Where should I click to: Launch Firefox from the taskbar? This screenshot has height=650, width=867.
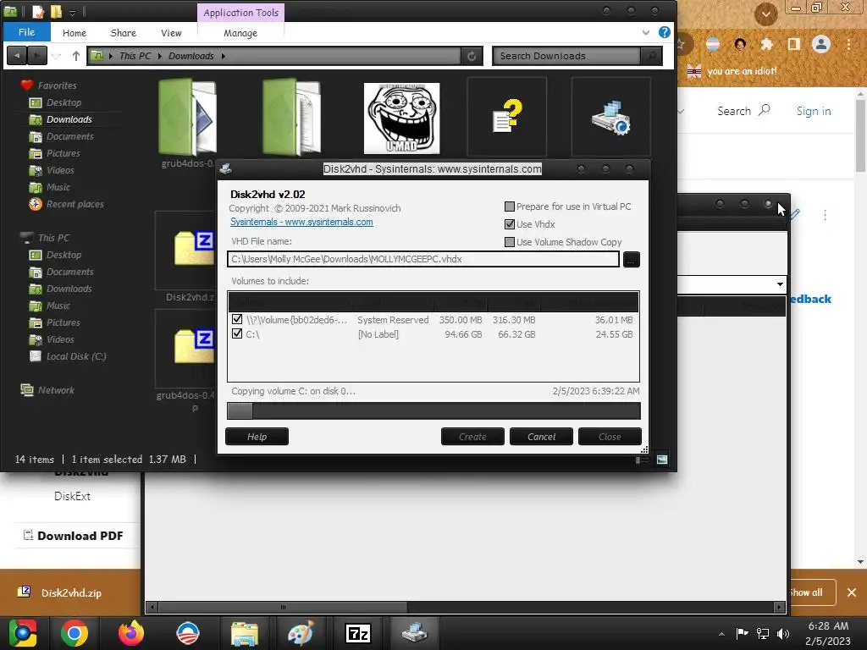131,633
